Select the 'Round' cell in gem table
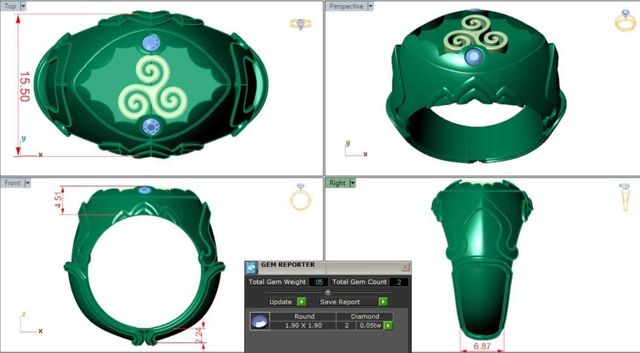The image size is (640, 353). pos(304,316)
